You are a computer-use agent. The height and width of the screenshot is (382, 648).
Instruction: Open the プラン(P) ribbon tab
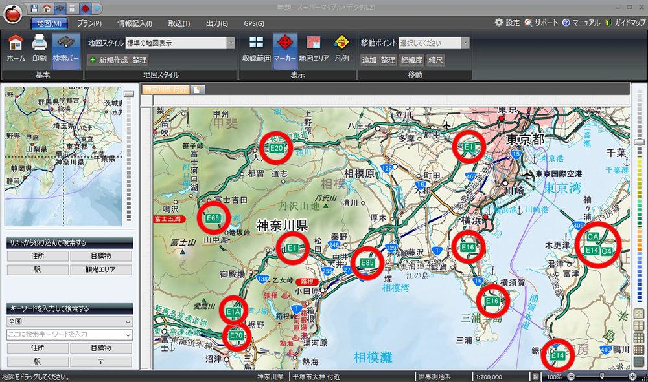pos(89,23)
